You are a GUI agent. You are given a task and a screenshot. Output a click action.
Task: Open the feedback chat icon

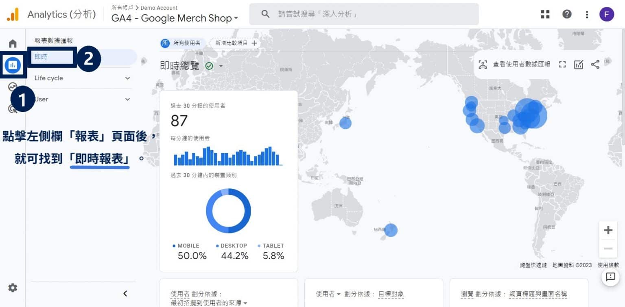click(610, 277)
